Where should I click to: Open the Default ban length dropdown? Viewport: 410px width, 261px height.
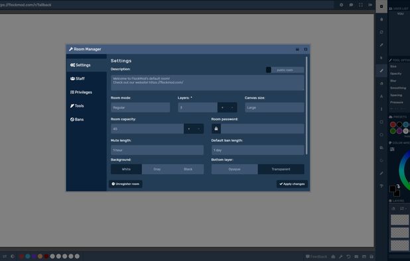click(258, 150)
